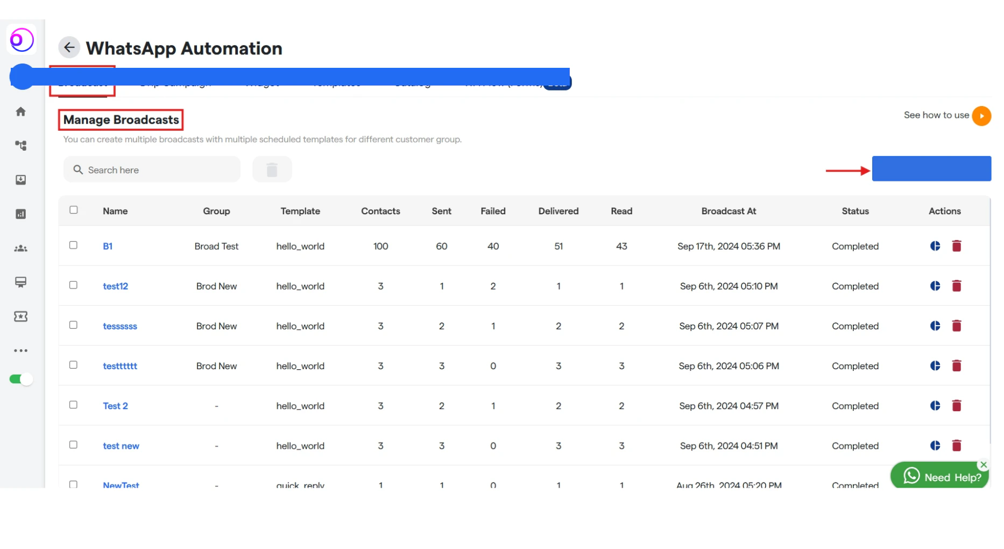
Task: Check the box for broadcast B1
Action: click(x=74, y=245)
